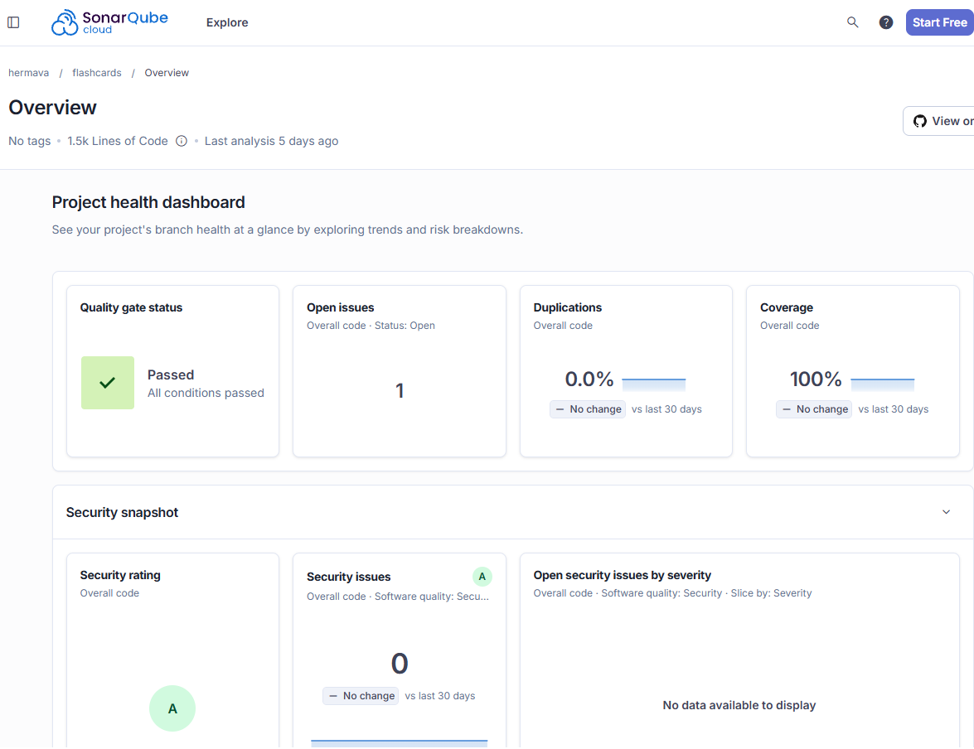Click the Quality gate status heading
This screenshot has height=749, width=974.
point(131,307)
